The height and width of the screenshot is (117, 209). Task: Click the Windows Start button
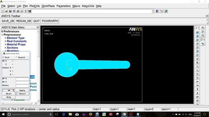pyautogui.click(x=3, y=114)
